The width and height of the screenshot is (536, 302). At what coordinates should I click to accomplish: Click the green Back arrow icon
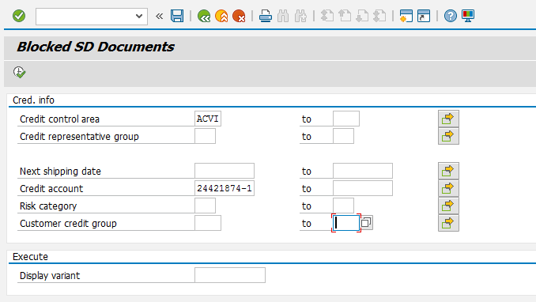click(x=204, y=16)
